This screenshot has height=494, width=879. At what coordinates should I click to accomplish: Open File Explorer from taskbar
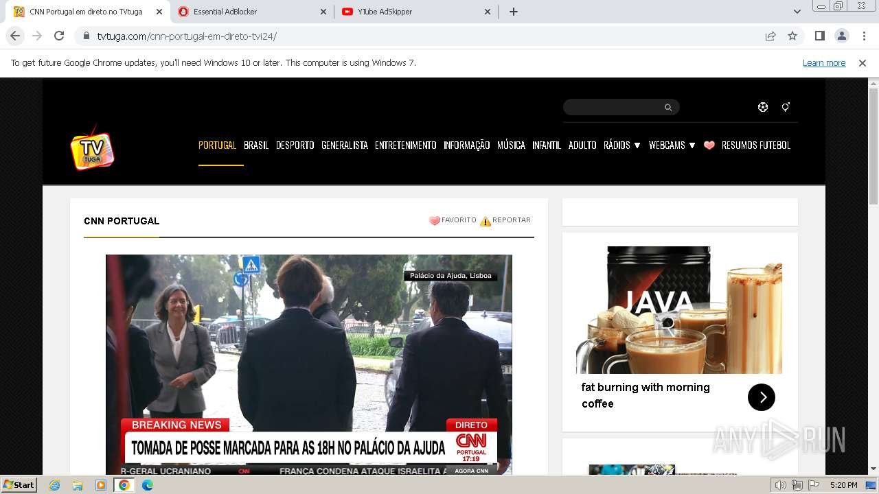click(x=78, y=485)
